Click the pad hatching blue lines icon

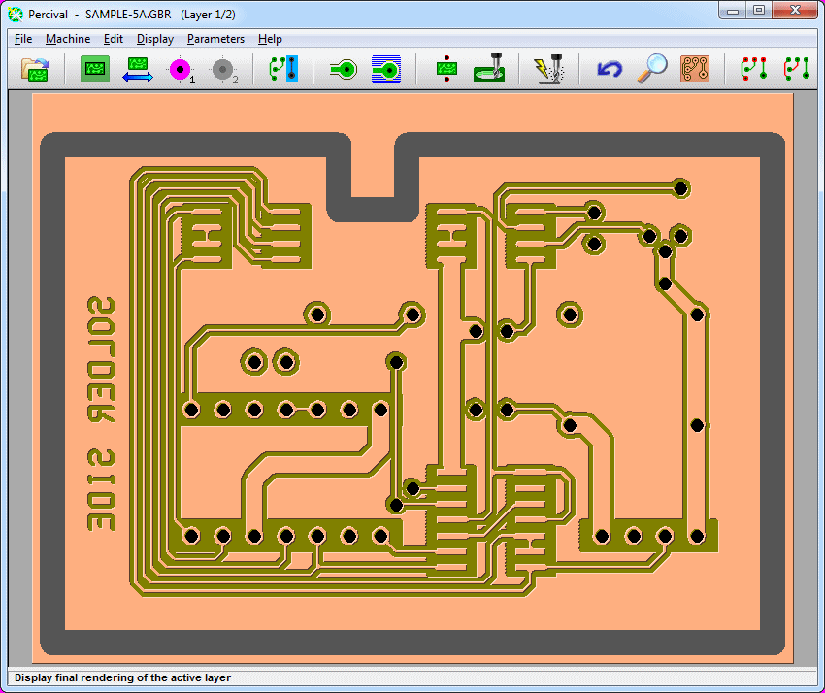tap(386, 70)
